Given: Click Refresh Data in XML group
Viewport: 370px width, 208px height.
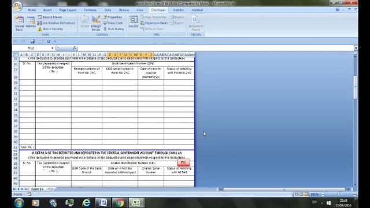Looking at the screenshot, I should [151, 29].
